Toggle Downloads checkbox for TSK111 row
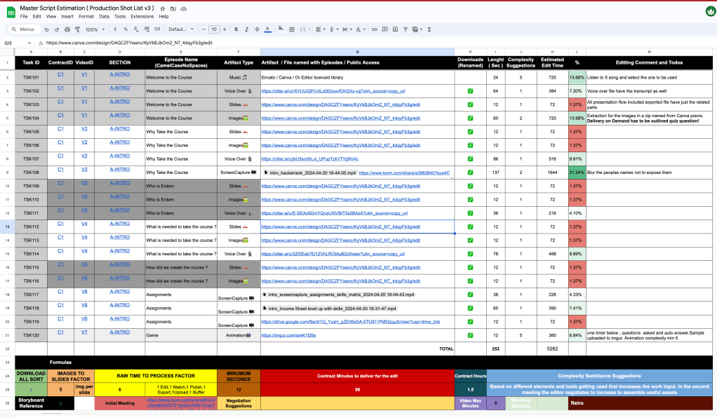This screenshot has height=418, width=717. coord(470,213)
